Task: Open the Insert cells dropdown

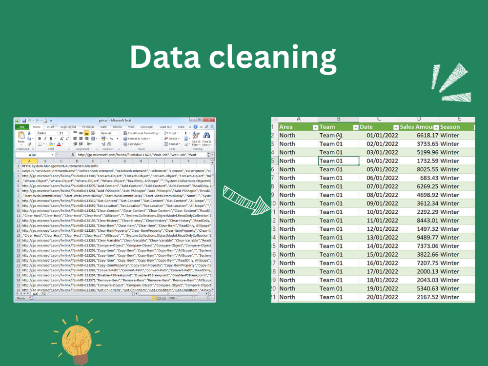Action: [171, 133]
